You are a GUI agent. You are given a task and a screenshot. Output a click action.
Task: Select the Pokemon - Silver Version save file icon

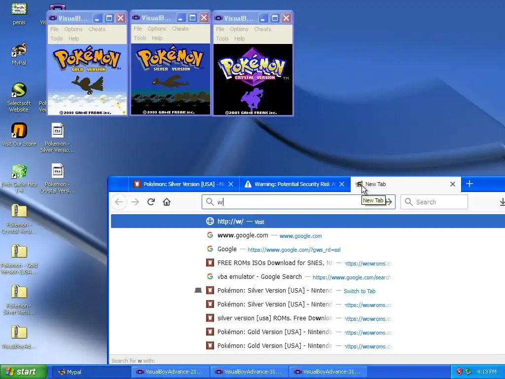point(57,138)
